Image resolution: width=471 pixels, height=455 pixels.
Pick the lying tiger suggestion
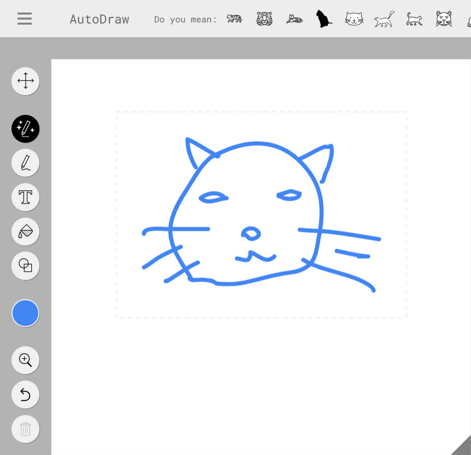click(x=294, y=20)
